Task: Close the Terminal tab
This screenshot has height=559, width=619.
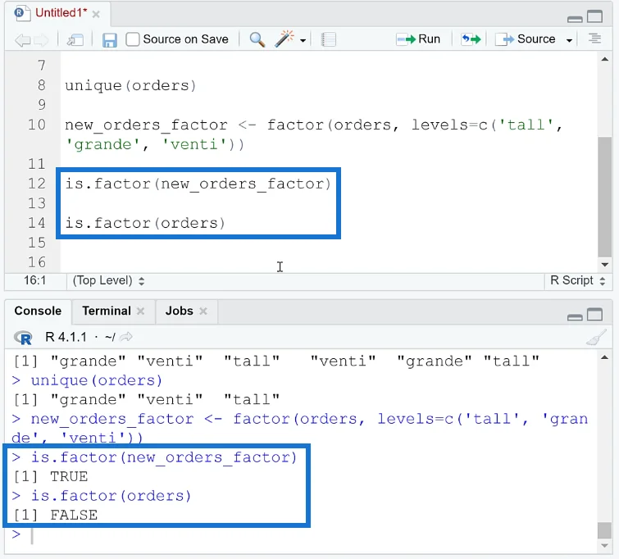Action: (x=140, y=311)
